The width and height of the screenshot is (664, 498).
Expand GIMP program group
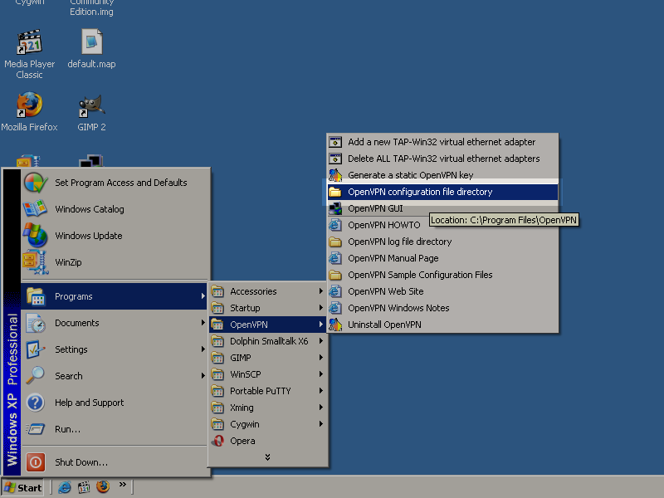[268, 358]
